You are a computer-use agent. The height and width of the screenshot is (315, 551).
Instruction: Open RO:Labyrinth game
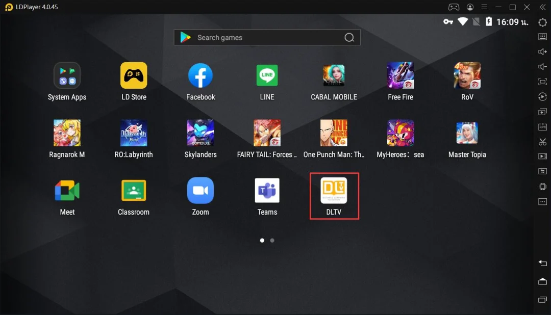pyautogui.click(x=134, y=133)
